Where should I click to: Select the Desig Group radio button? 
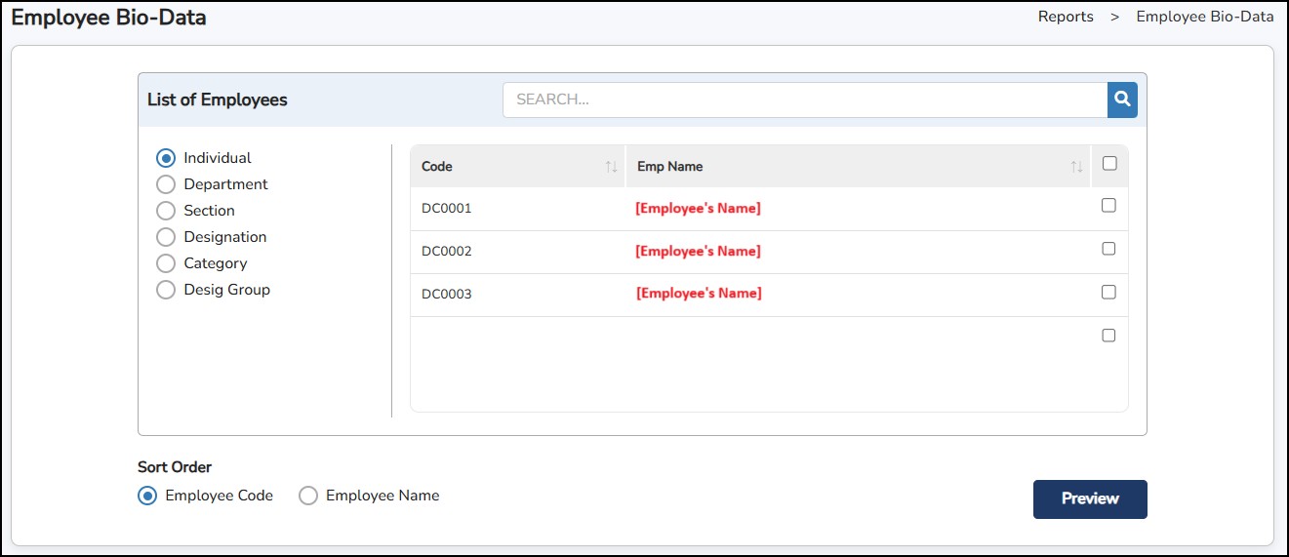166,290
